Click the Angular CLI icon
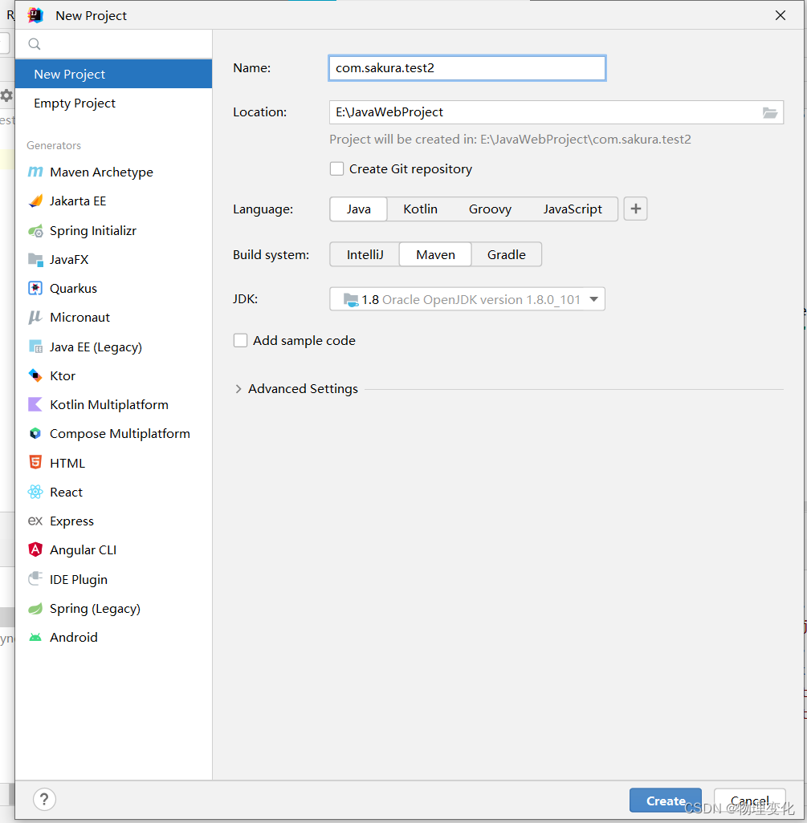The width and height of the screenshot is (807, 823). pos(35,549)
